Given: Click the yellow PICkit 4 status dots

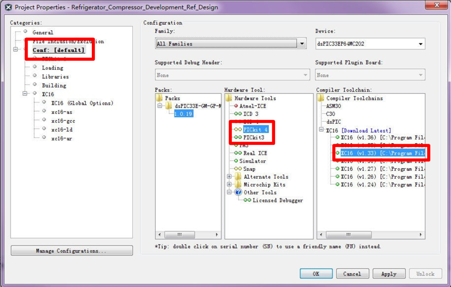Looking at the screenshot, I should 238,130.
